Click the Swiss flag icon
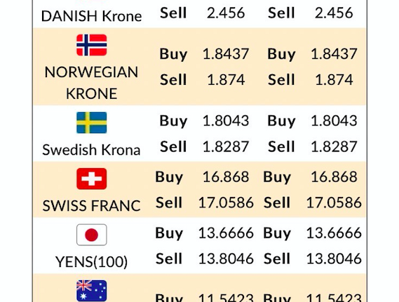 point(92,179)
